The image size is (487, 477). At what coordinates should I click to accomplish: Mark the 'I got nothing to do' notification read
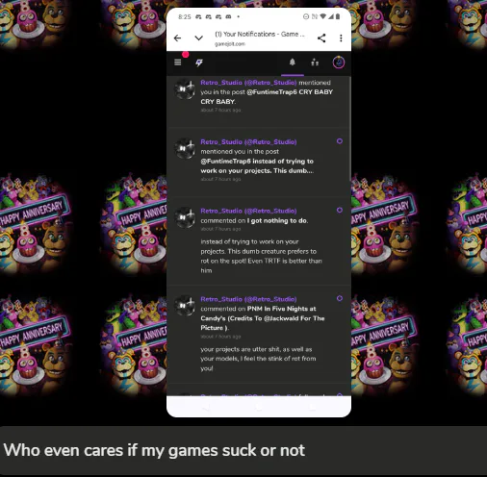point(340,211)
